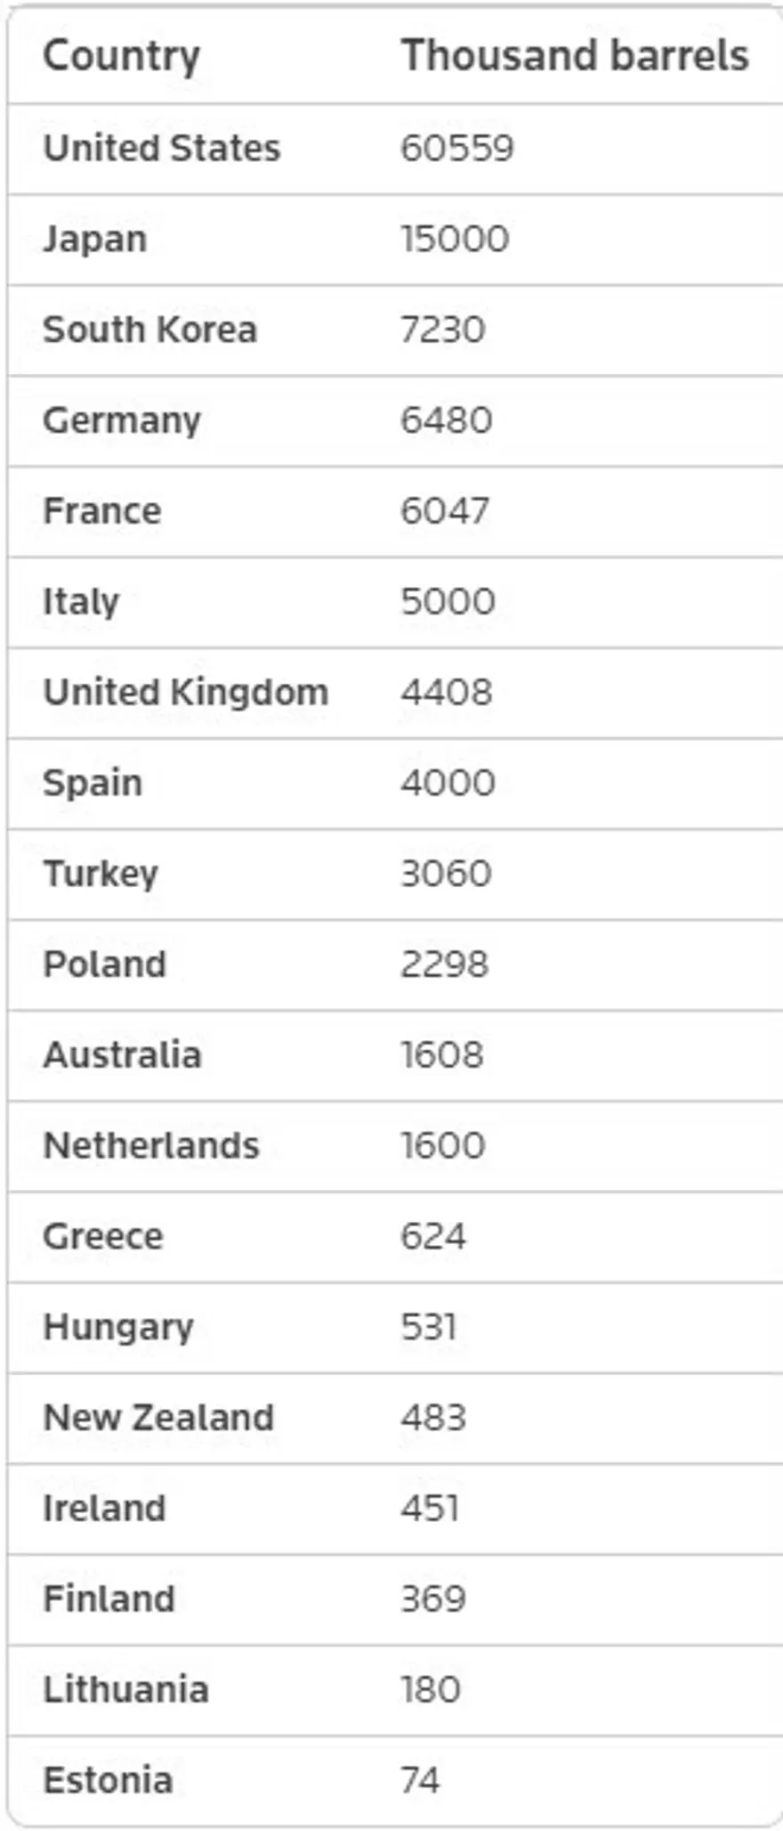Click Australia's value 1608
Viewport: 783px width, 1831px height.
tap(442, 1055)
